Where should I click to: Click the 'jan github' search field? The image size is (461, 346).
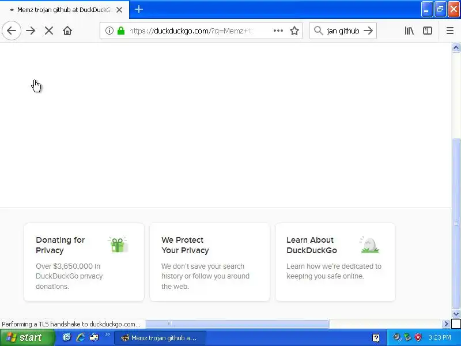pos(343,31)
